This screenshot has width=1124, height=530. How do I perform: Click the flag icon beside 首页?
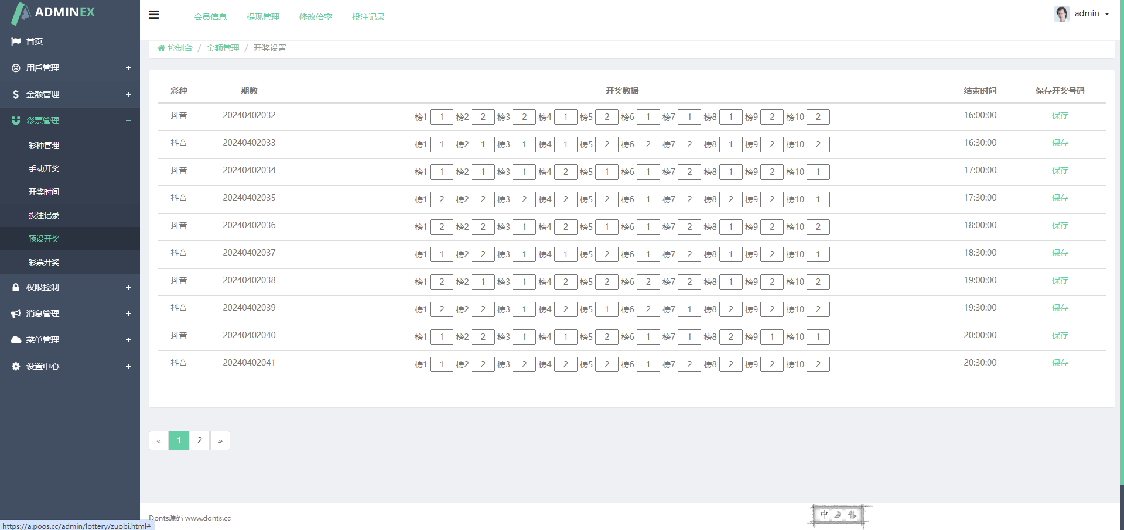click(x=16, y=42)
